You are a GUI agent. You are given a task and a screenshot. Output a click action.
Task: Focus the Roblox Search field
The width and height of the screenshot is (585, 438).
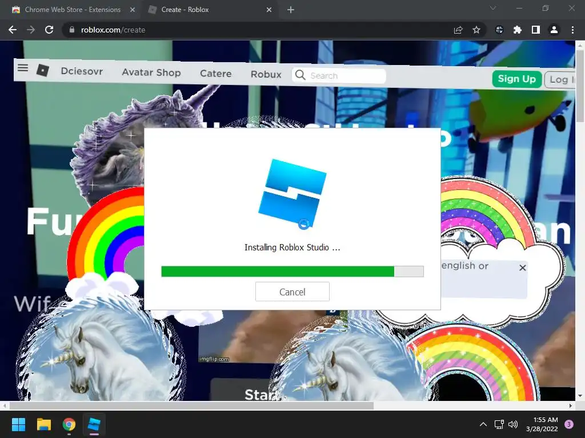tap(339, 75)
